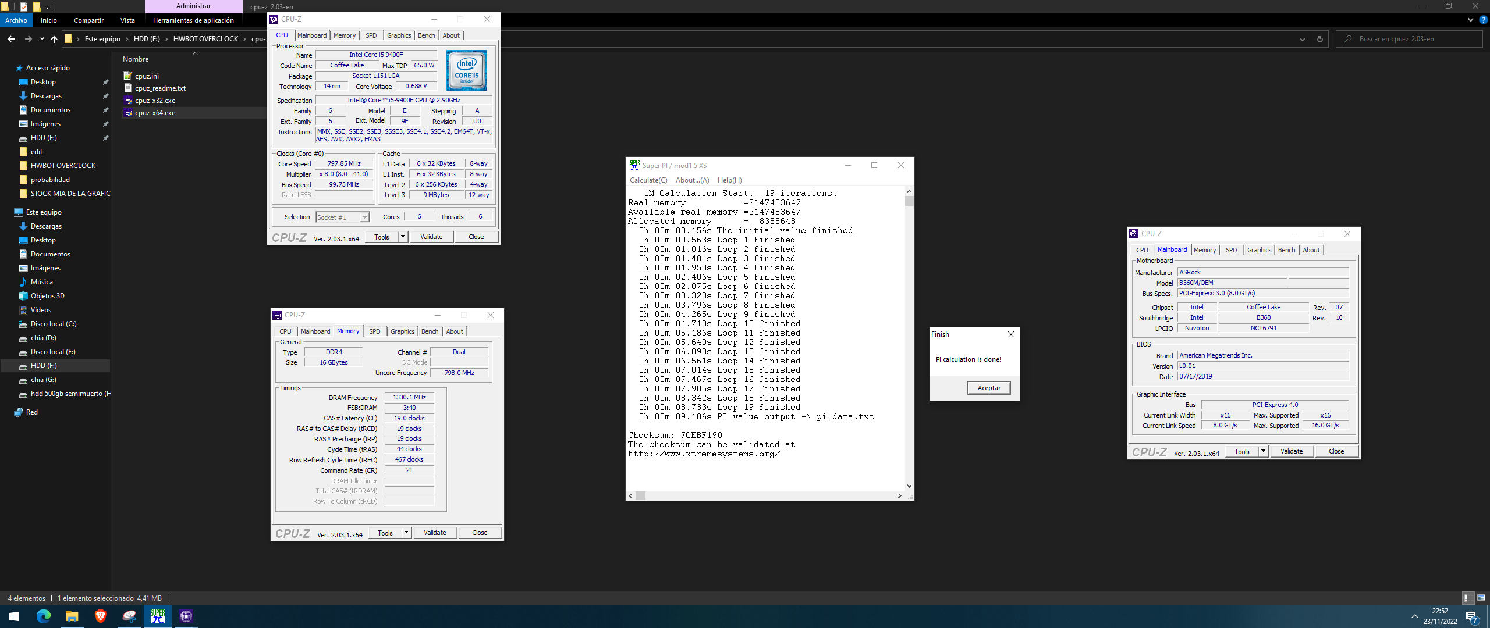1490x628 pixels.
Task: Go back in File Explorer
Action: (x=11, y=39)
